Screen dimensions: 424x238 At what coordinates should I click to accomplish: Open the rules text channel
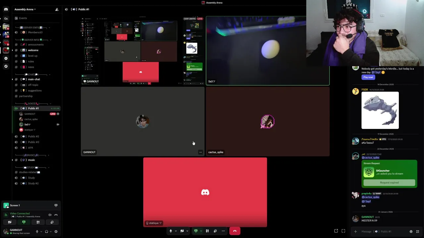[37, 61]
